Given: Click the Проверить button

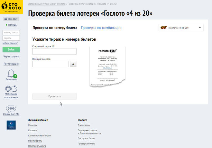Looking at the screenshot, I should tap(54, 96).
